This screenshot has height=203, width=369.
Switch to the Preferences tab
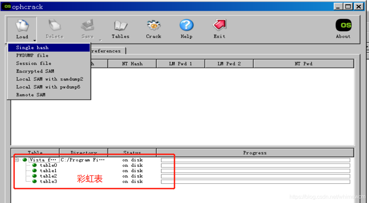click(x=108, y=51)
